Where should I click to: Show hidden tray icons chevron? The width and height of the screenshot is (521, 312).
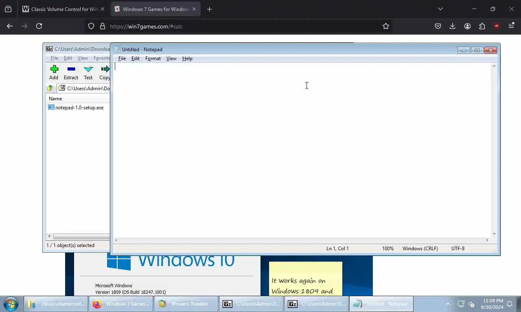pyautogui.click(x=448, y=304)
